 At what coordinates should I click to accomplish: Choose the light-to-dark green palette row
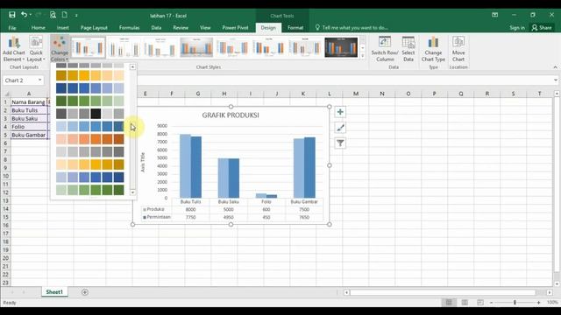click(x=89, y=190)
